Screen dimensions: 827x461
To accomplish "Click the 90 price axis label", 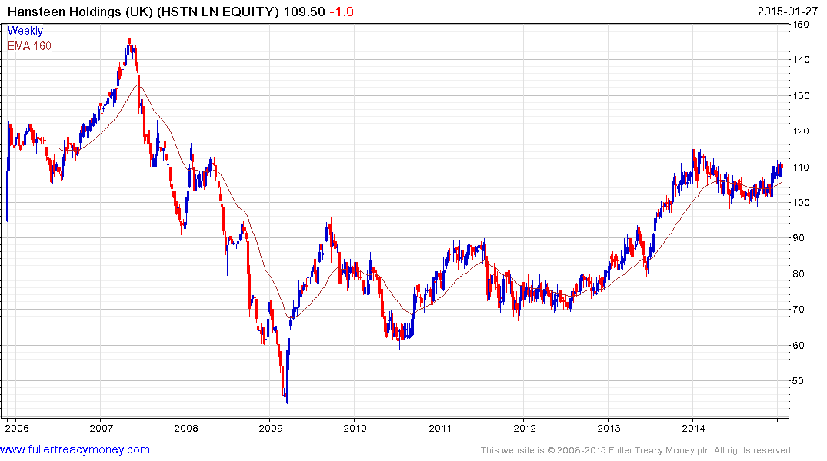I will point(799,238).
